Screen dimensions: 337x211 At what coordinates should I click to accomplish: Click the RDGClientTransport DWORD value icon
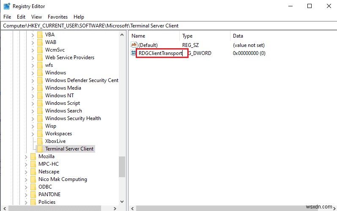click(133, 53)
